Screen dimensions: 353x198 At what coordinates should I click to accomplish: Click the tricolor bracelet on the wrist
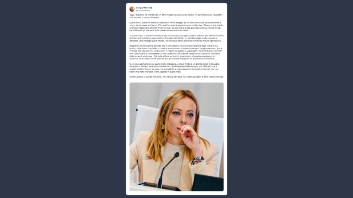[198, 160]
